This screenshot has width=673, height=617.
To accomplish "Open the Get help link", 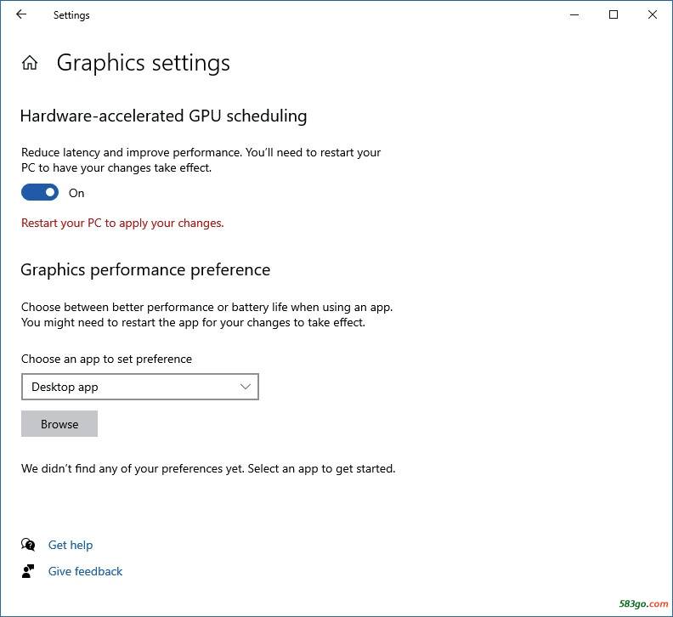I will (x=71, y=545).
